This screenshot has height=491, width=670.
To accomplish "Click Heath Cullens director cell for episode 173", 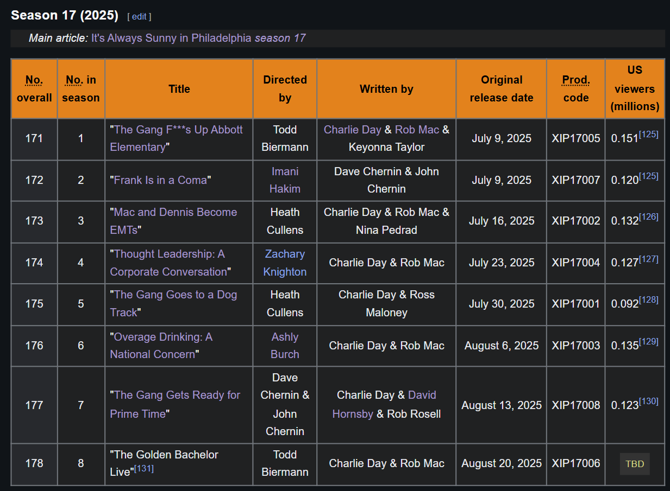I will click(285, 221).
